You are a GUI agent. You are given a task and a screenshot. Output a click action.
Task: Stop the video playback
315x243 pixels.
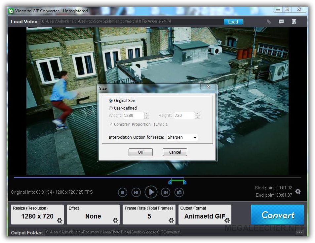123,192
